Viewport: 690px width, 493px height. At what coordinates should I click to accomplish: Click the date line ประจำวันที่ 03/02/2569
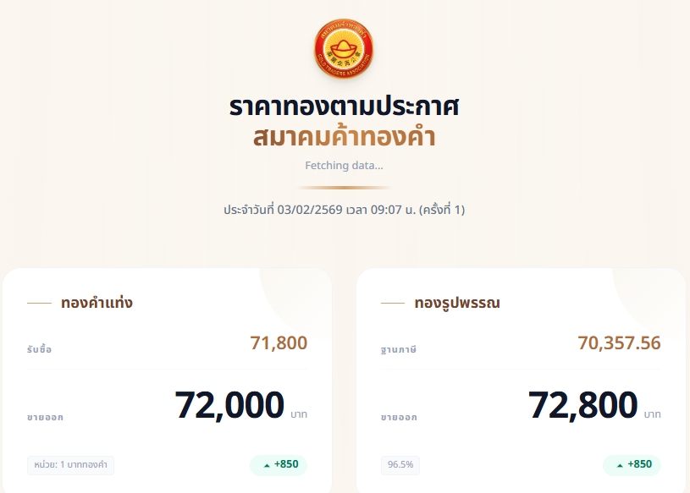pos(344,209)
